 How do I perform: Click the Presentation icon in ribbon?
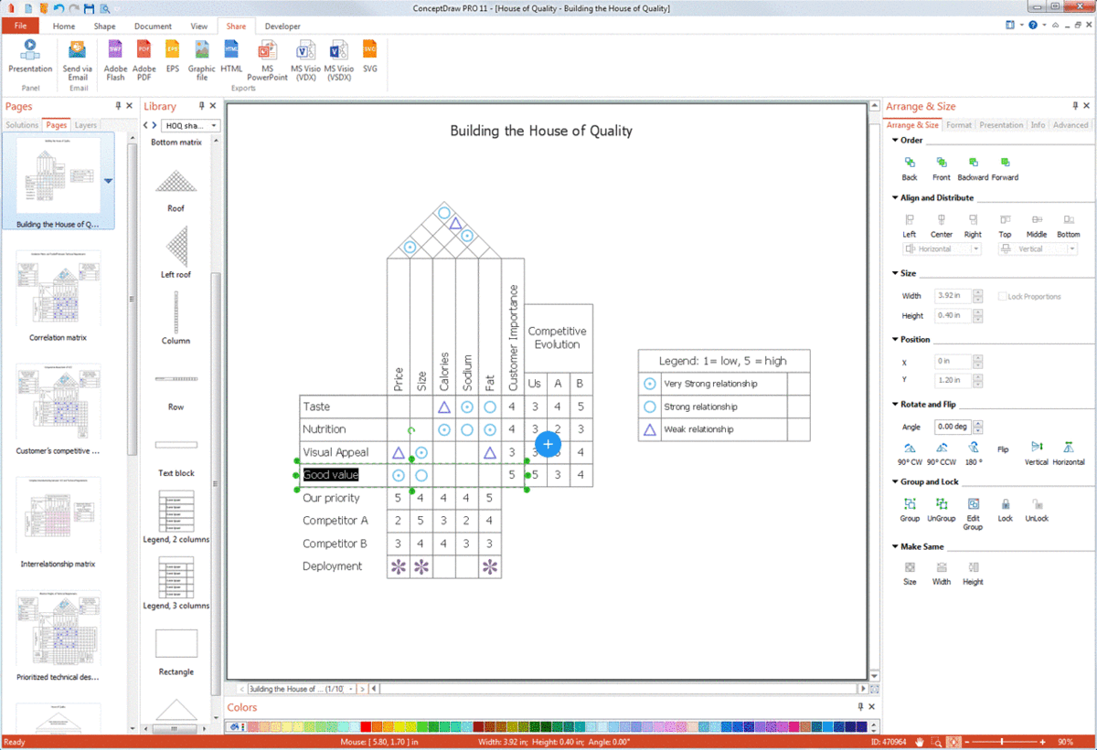pos(30,50)
